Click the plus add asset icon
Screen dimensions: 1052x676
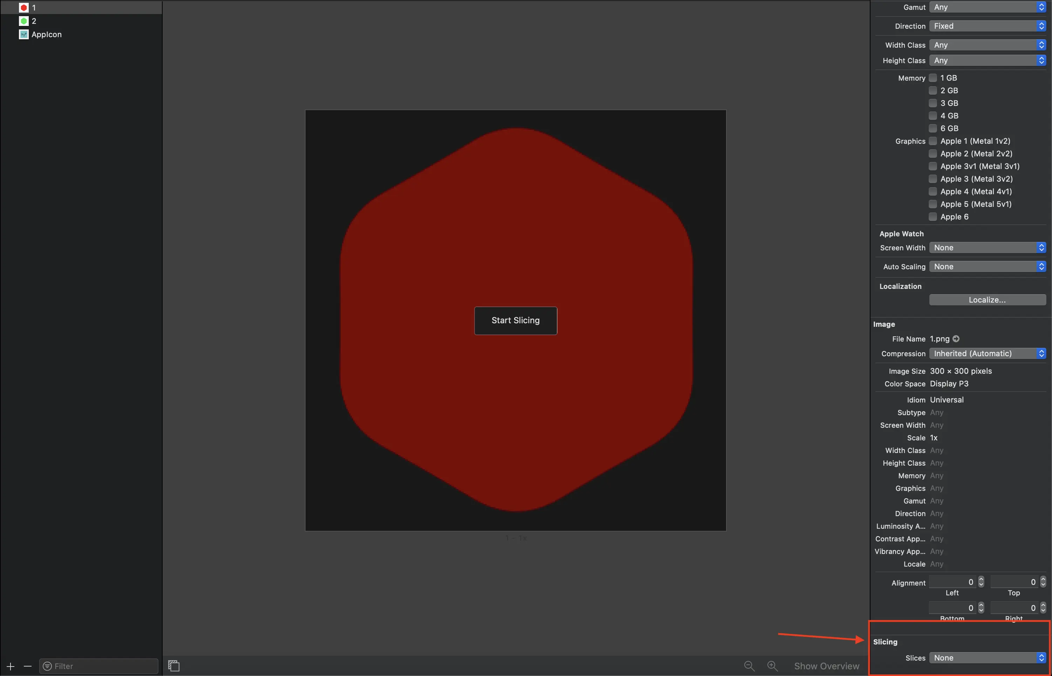click(x=11, y=666)
